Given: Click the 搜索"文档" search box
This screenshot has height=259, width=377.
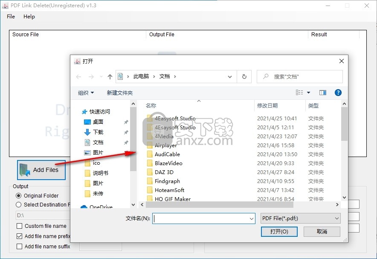Looking at the screenshot, I should click(x=300, y=77).
